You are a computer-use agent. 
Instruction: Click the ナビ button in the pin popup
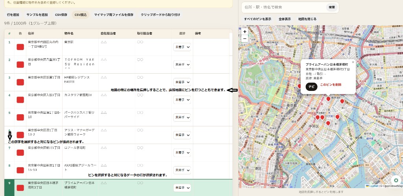tap(312, 87)
